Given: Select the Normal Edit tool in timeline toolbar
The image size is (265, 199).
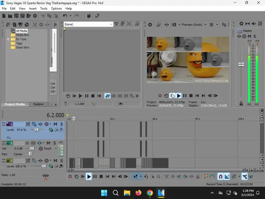Looking at the screenshot, I should point(136,177).
